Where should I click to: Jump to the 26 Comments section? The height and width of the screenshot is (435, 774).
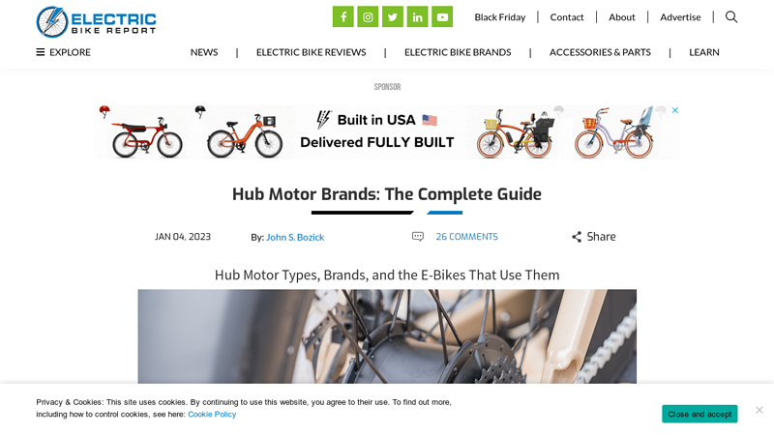click(466, 237)
